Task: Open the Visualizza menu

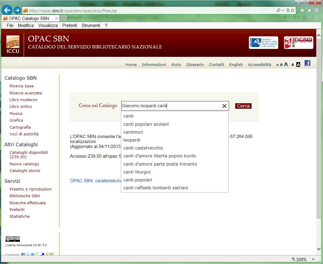Action: [x=48, y=25]
